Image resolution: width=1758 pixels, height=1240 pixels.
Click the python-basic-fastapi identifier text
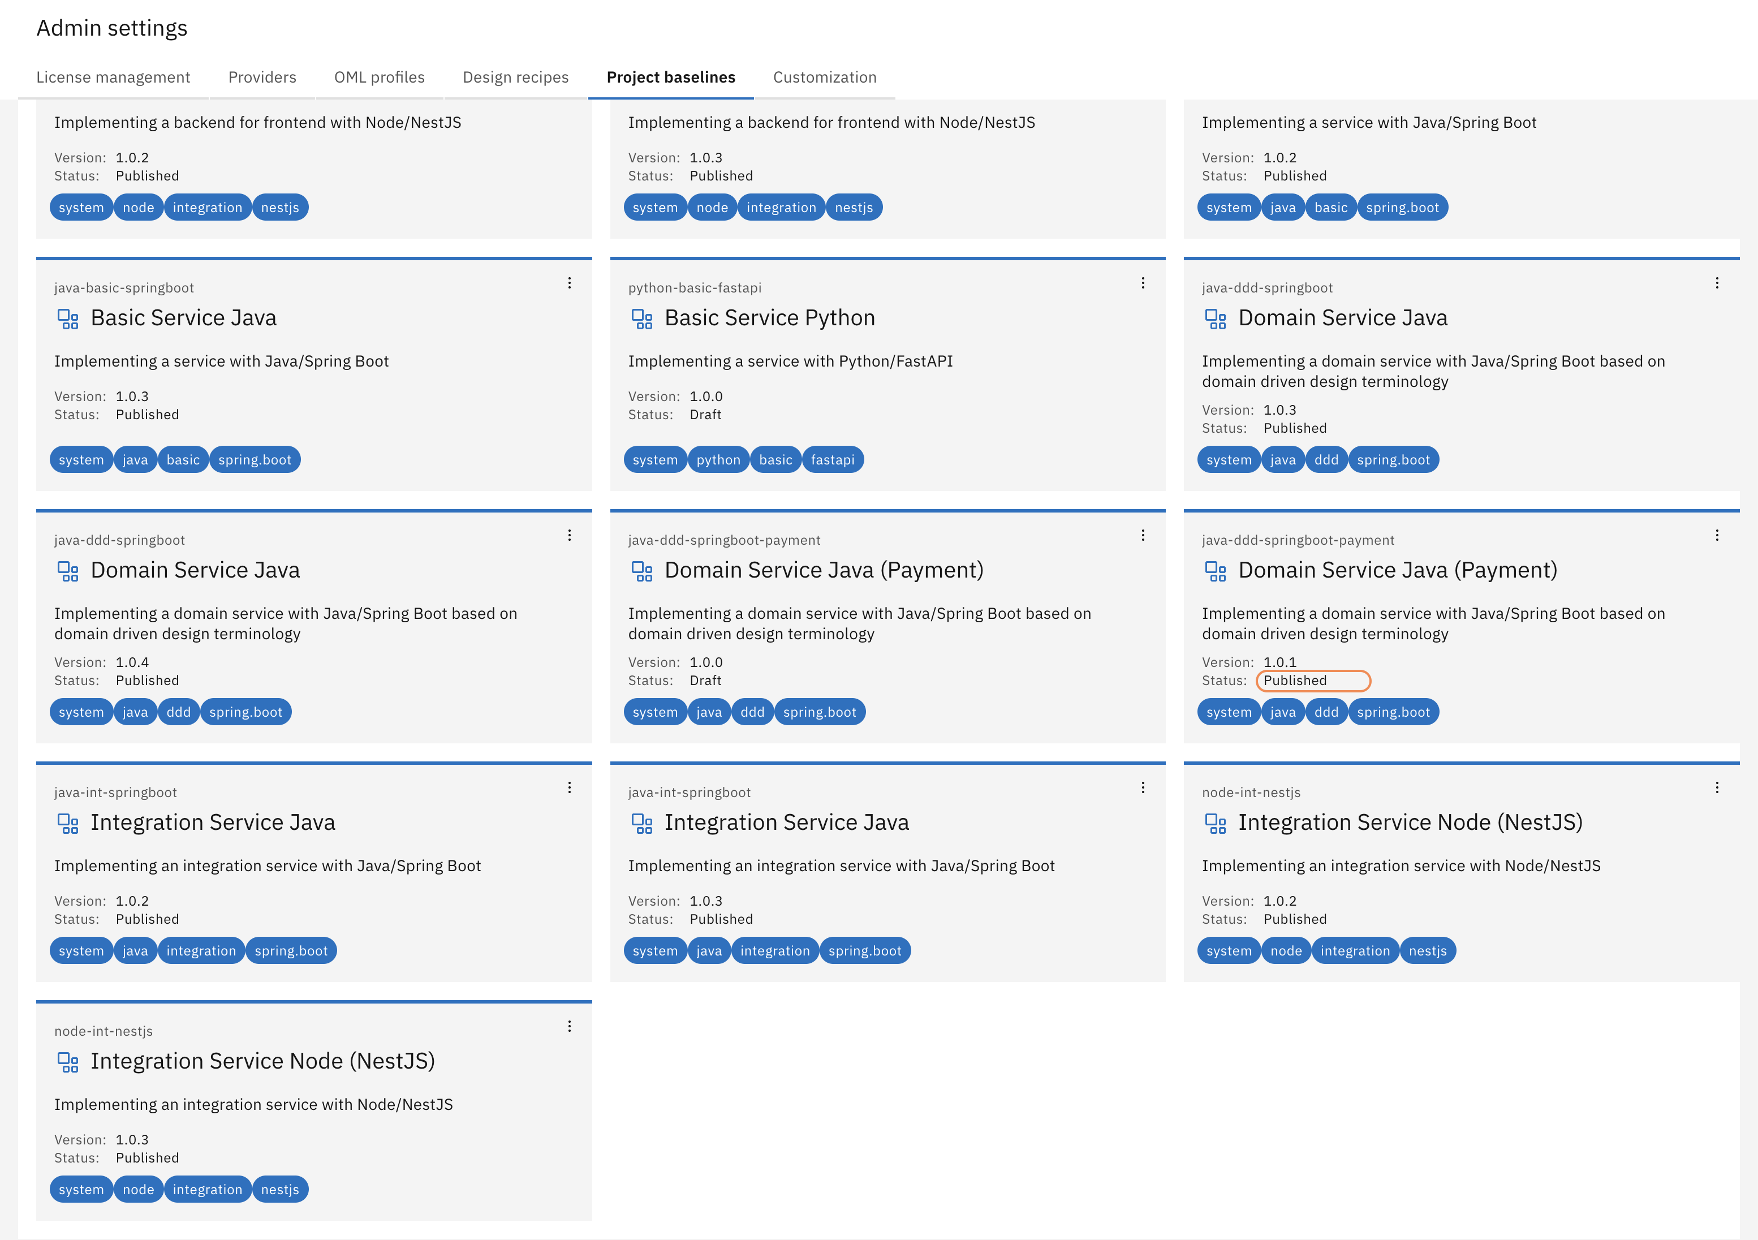[695, 288]
